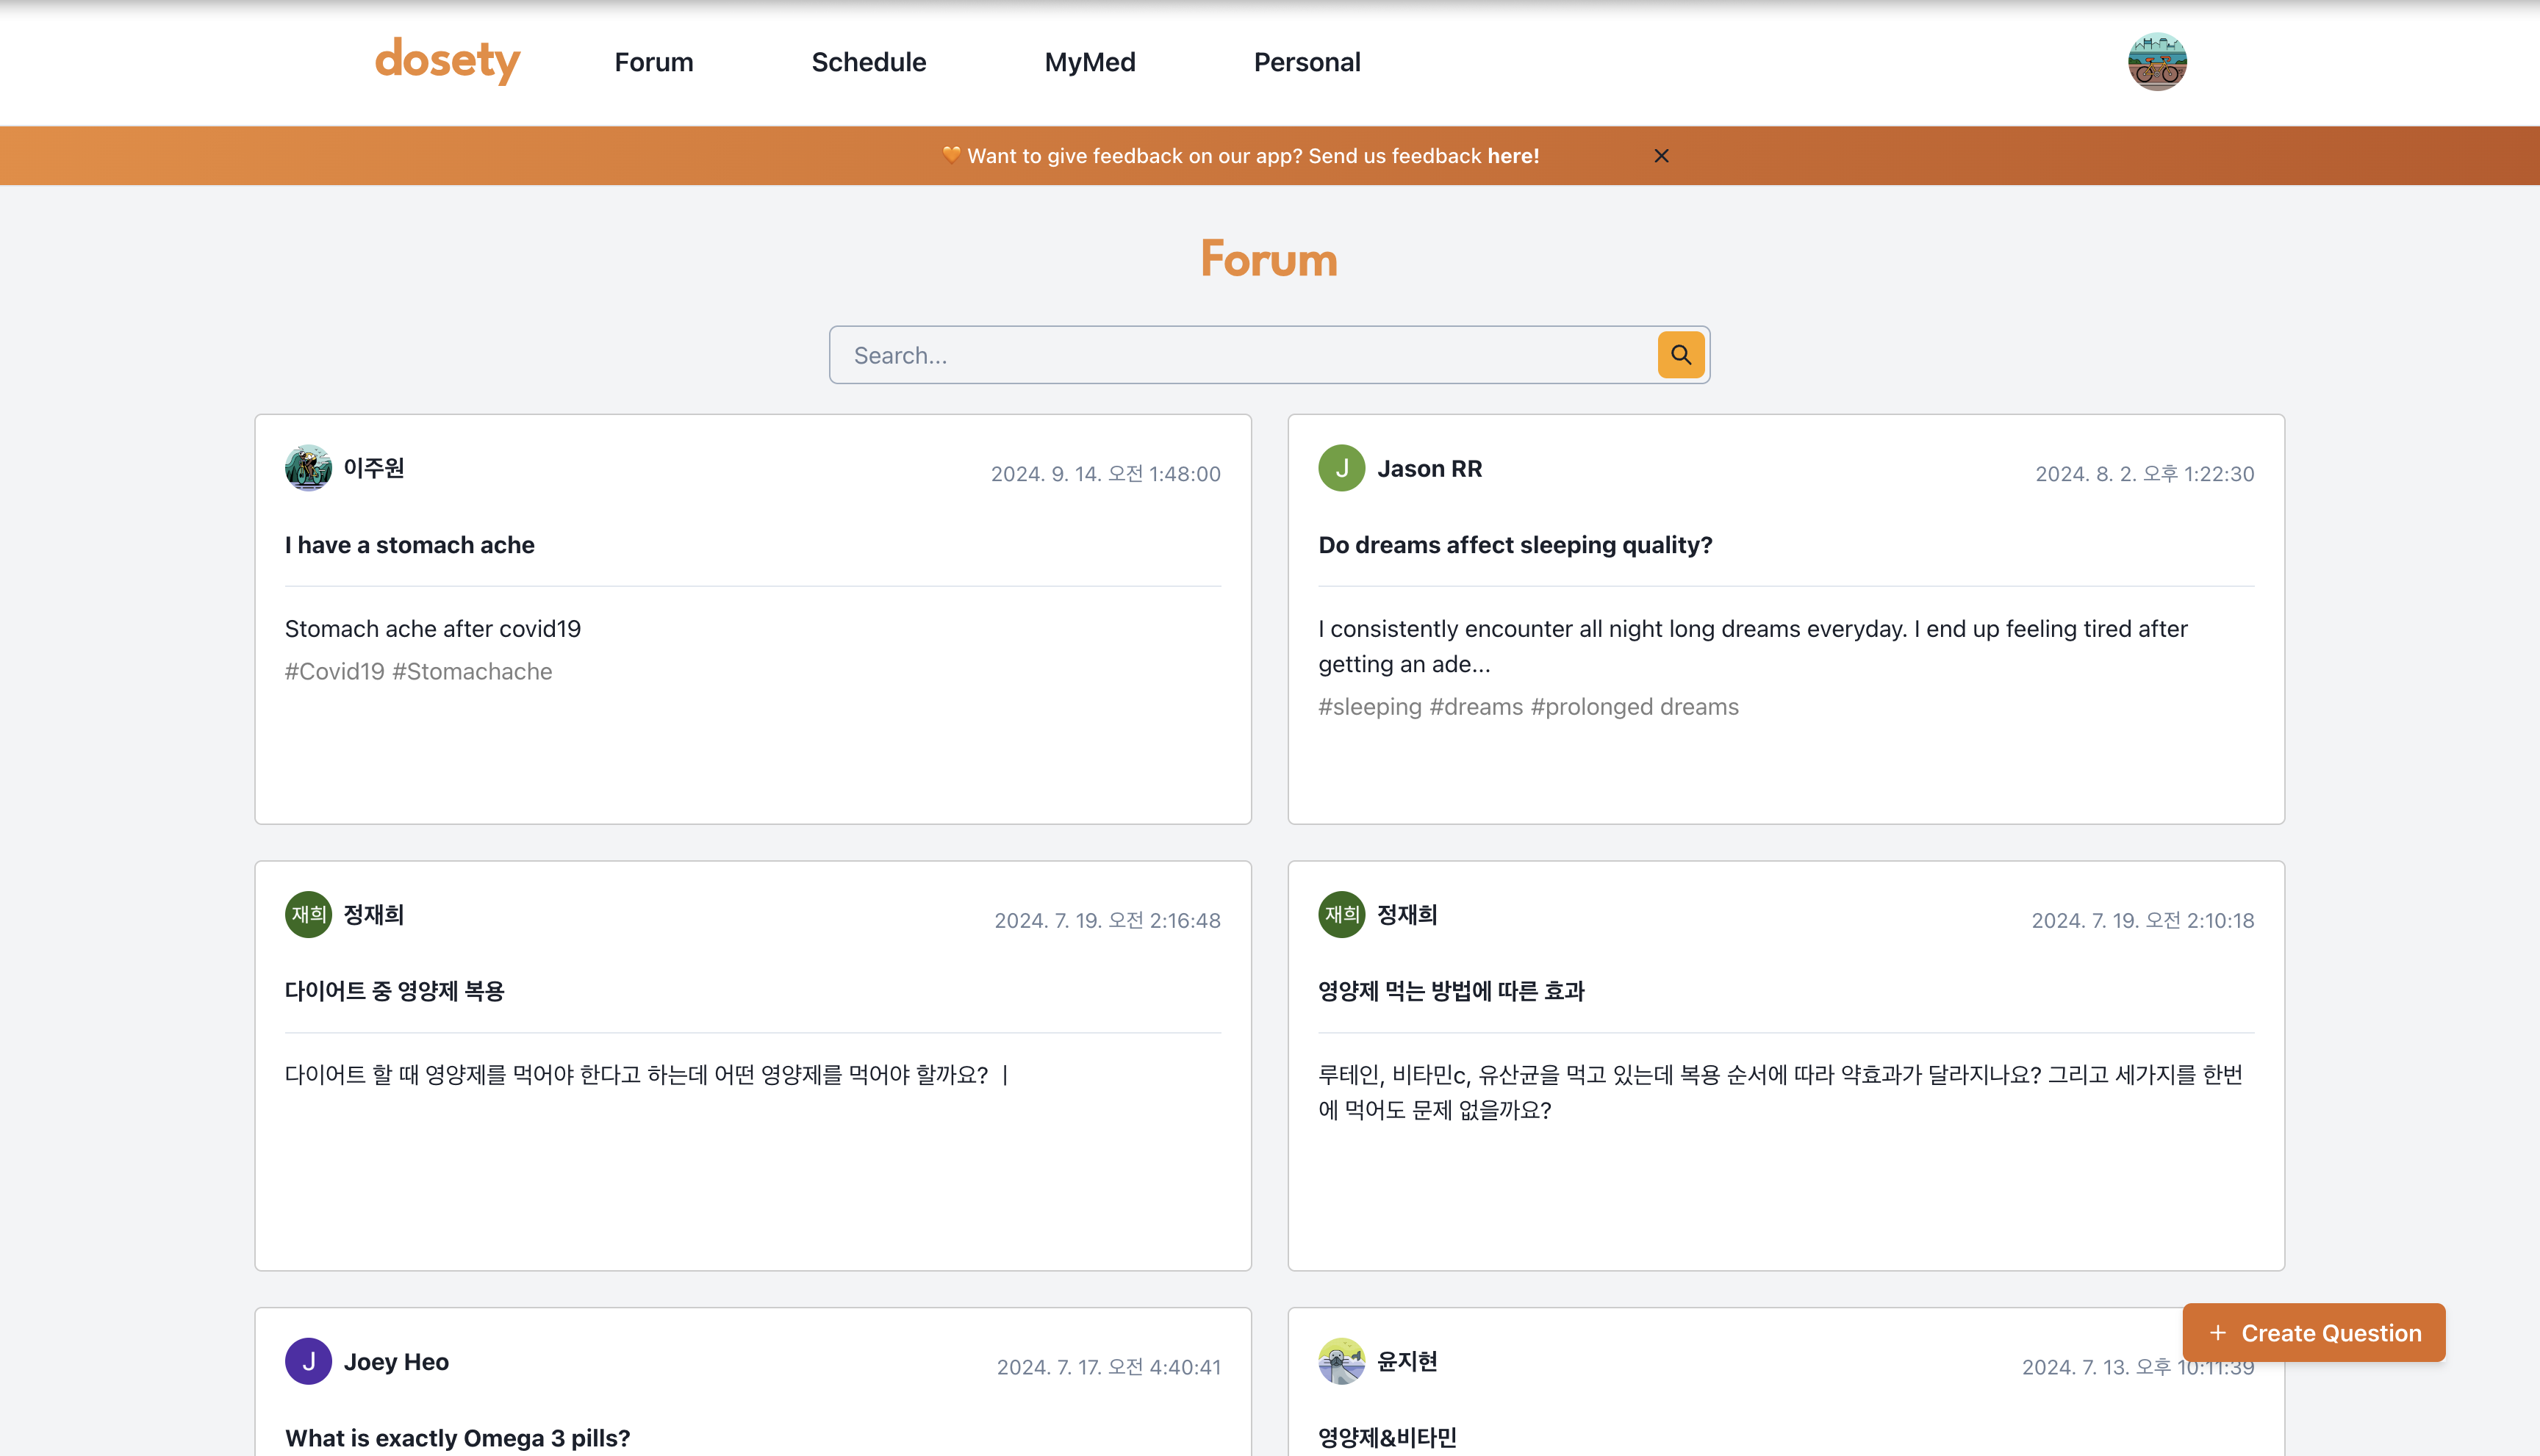Click the author name Joey Heo
Image resolution: width=2540 pixels, height=1456 pixels.
pyautogui.click(x=396, y=1362)
